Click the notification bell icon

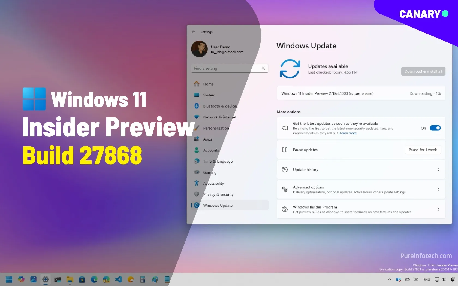[453, 279]
